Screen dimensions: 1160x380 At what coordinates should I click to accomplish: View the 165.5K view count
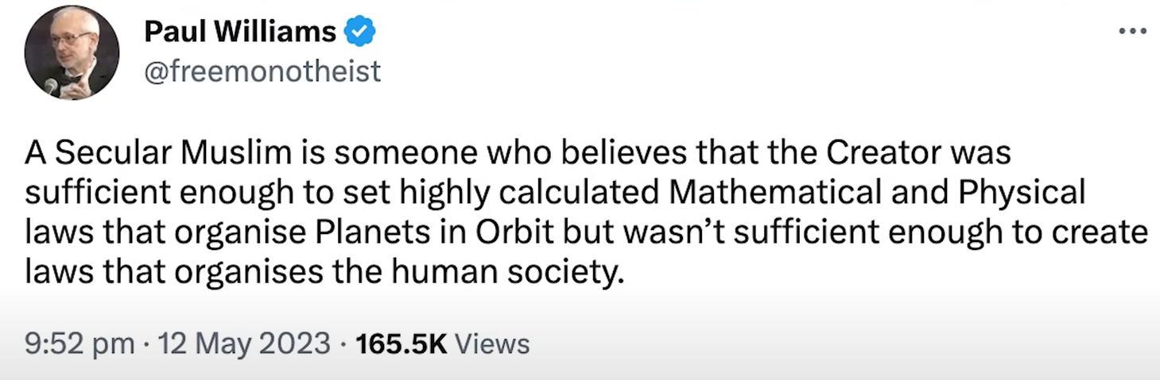[x=402, y=344]
